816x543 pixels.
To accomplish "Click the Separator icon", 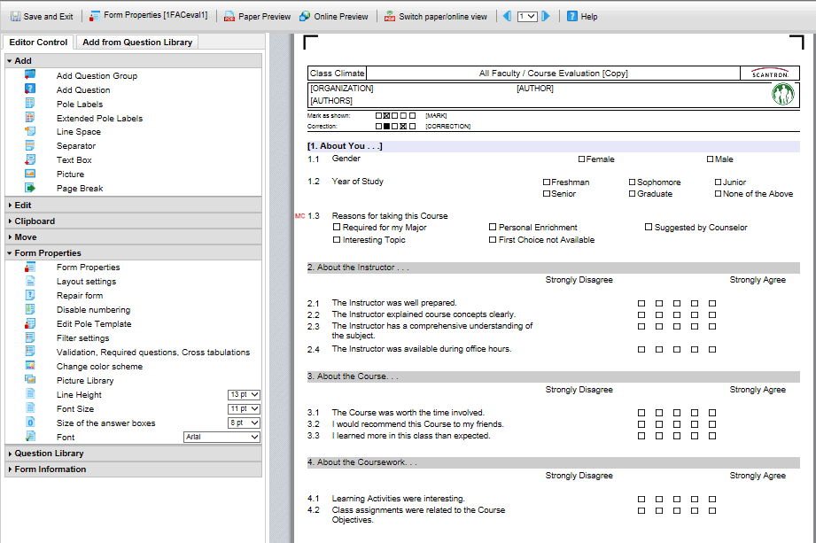I will (x=30, y=145).
